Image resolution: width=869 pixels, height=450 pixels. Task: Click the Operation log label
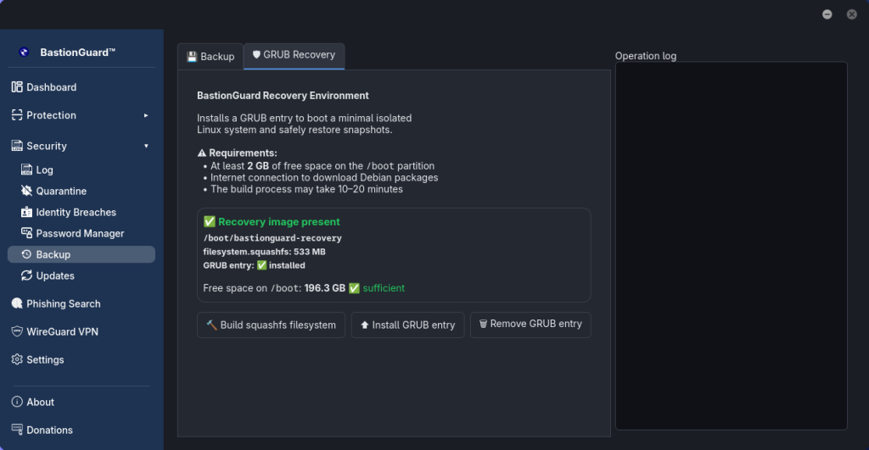click(x=646, y=56)
